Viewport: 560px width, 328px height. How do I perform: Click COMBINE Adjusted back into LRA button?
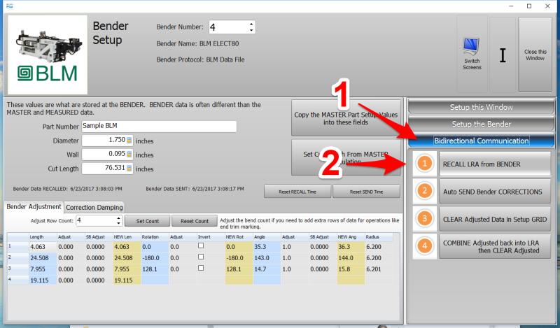(x=495, y=247)
